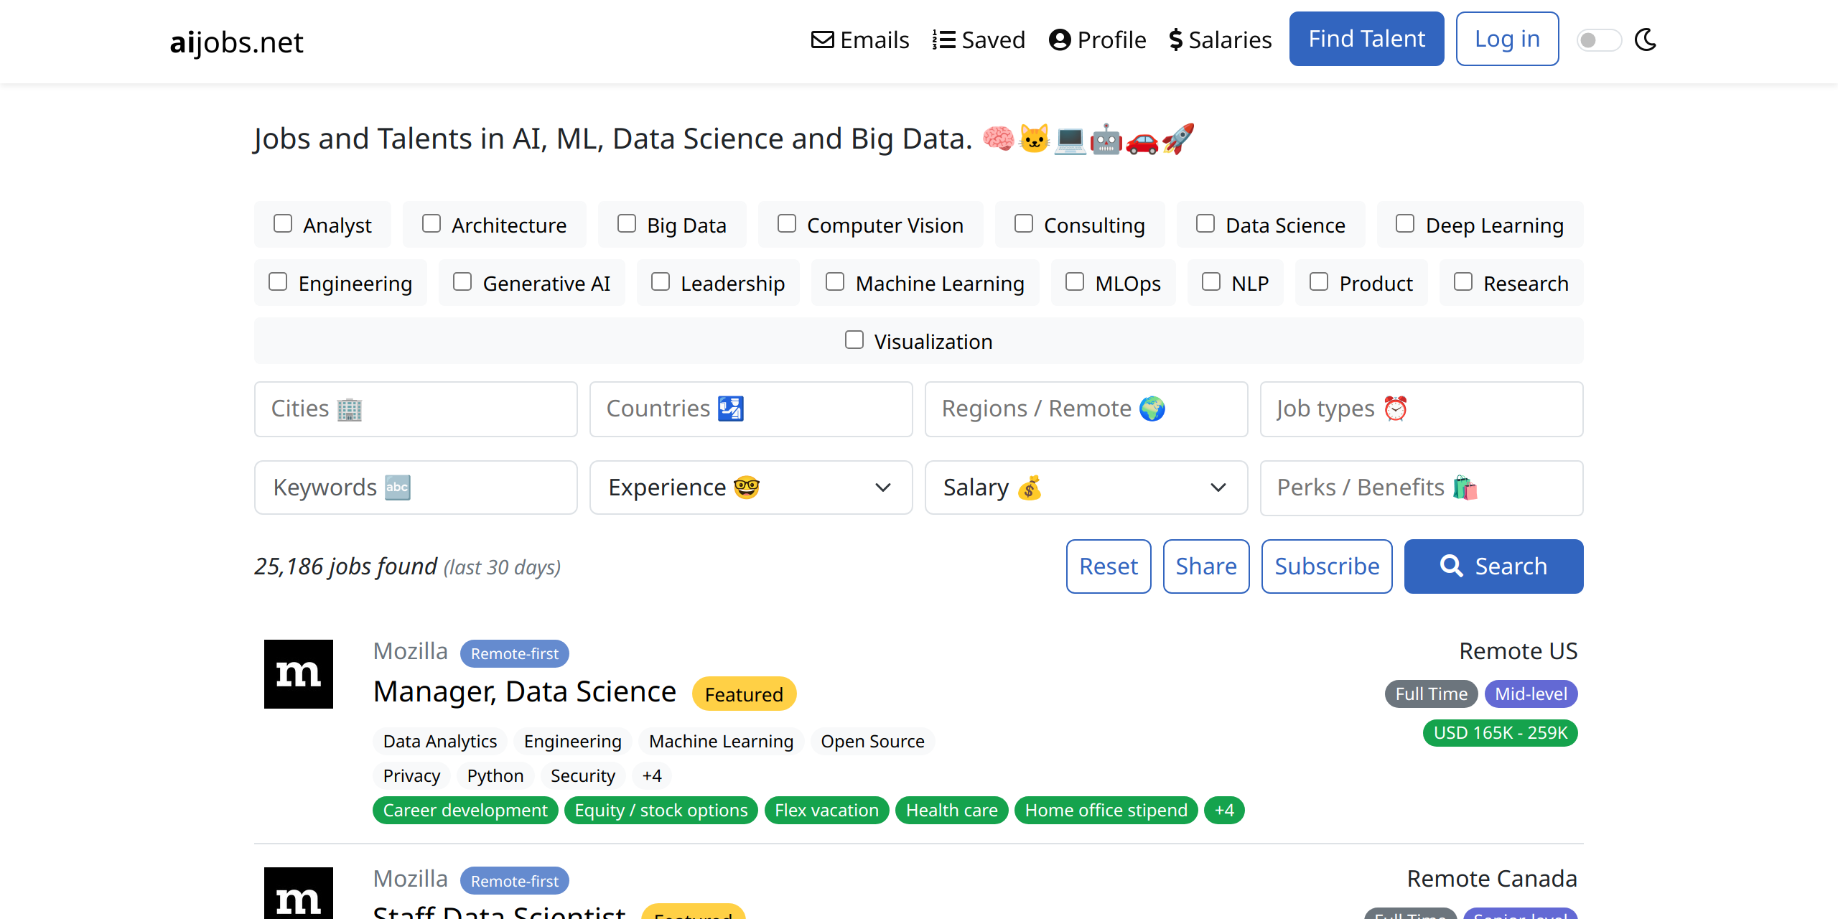Click the Flex vacation perk badge
This screenshot has width=1838, height=919.
tap(826, 810)
